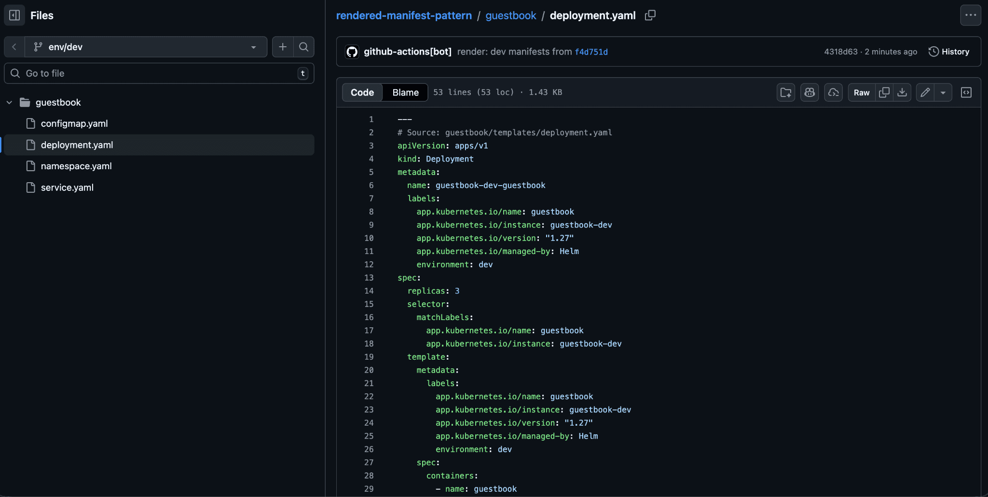Click the 'kind: Deployment' code line

[436, 159]
